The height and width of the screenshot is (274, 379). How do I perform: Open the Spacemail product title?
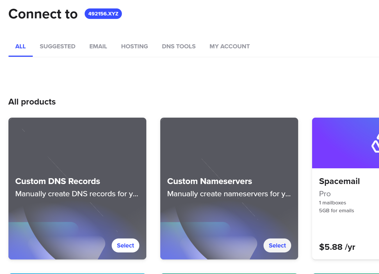click(x=339, y=181)
